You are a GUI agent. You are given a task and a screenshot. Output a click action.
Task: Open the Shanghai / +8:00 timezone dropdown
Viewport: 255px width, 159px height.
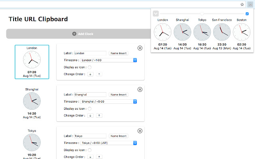point(108,102)
